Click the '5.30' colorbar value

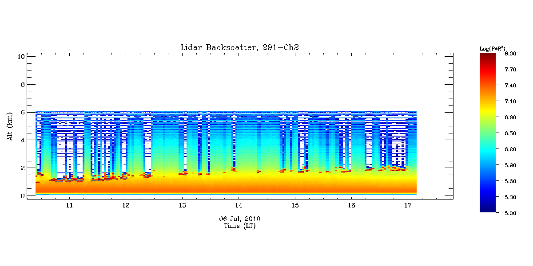[510, 197]
